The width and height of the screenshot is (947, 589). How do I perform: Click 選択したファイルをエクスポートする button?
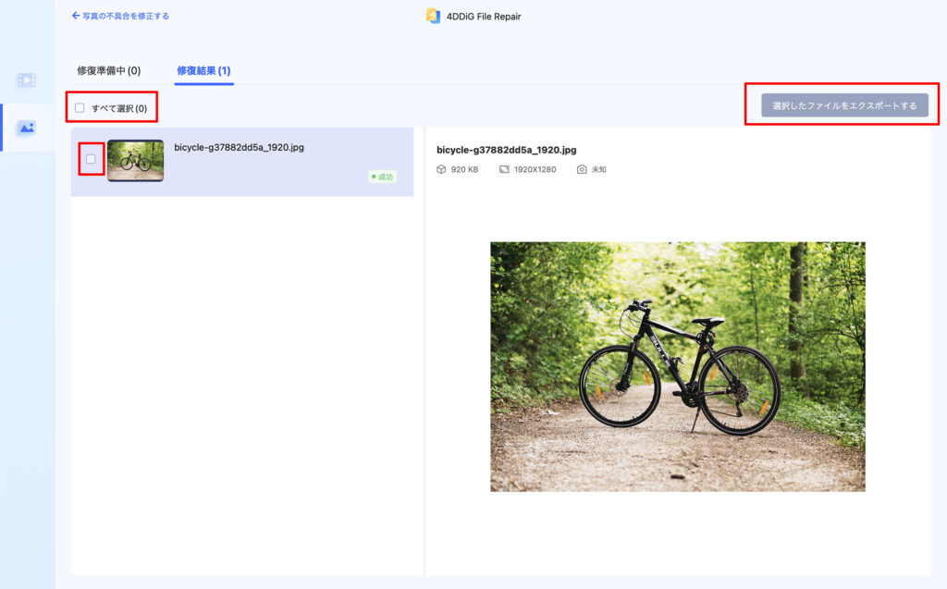844,105
